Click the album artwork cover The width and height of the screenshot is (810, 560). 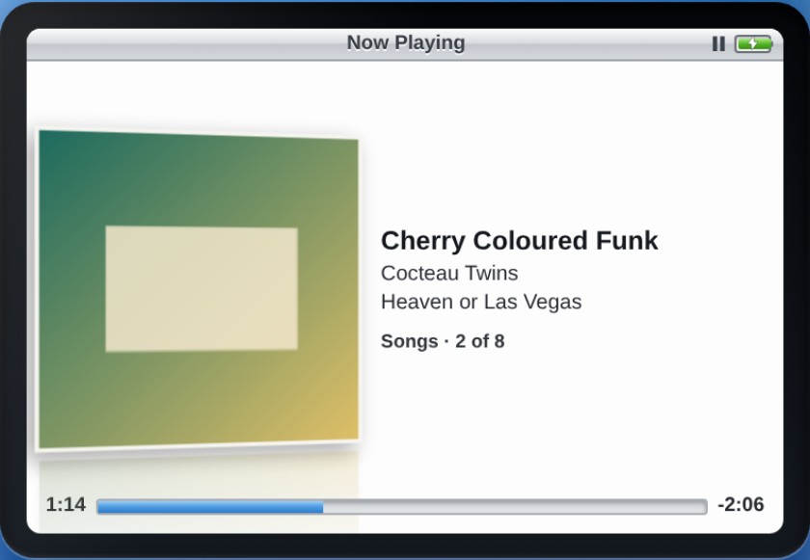click(x=199, y=289)
